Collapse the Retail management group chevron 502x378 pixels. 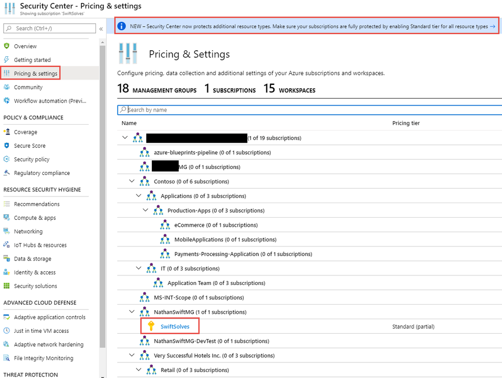click(139, 369)
